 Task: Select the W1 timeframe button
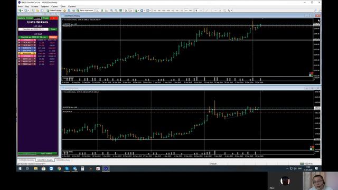coord(186,11)
